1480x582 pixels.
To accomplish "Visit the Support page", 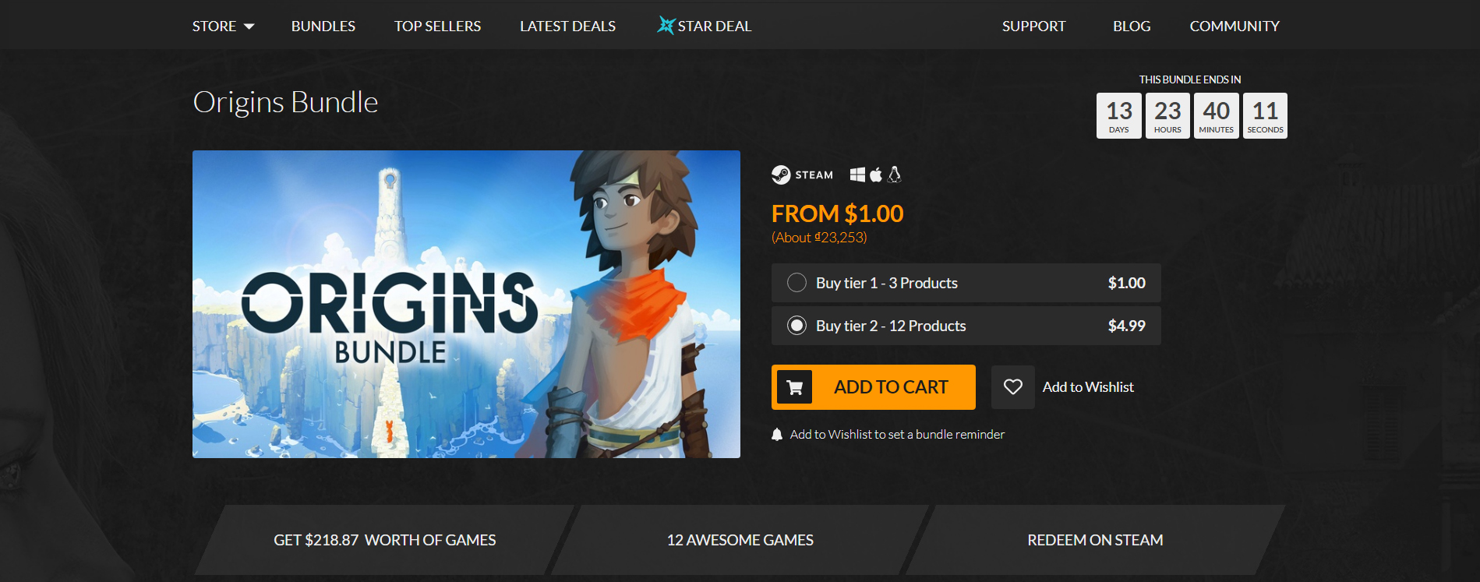I will click(1033, 26).
